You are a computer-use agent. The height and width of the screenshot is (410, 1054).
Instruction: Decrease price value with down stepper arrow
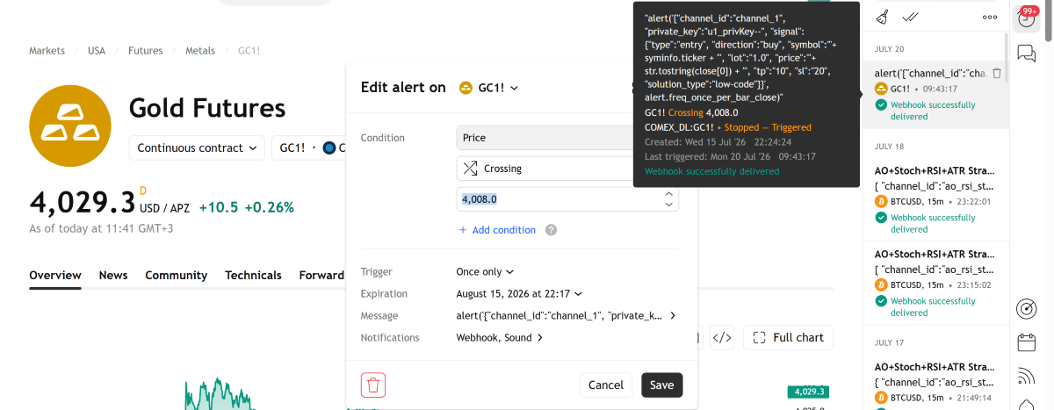670,205
